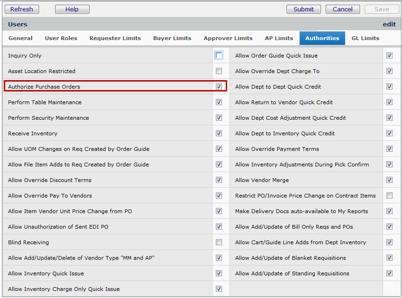The height and width of the screenshot is (298, 402).
Task: Enable Asset Location Restricted checkbox
Action: [x=219, y=71]
